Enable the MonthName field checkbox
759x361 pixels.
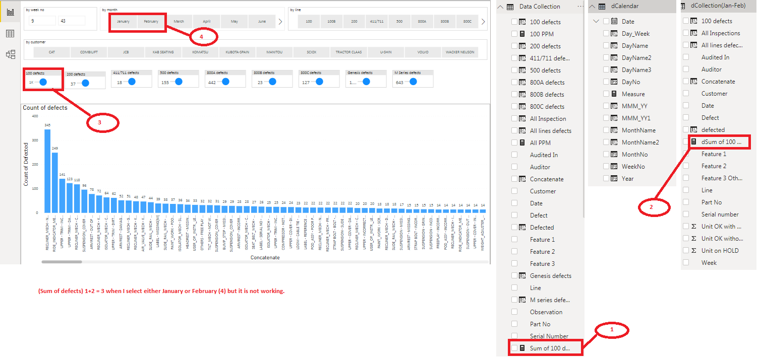click(606, 130)
